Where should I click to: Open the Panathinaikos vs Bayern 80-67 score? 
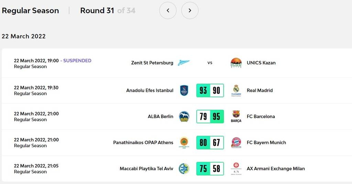click(210, 142)
